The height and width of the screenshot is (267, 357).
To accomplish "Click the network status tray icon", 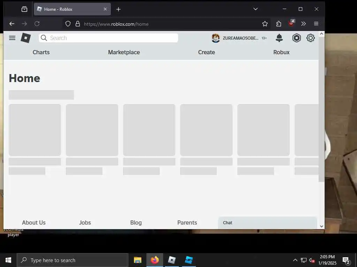I will [304, 260].
